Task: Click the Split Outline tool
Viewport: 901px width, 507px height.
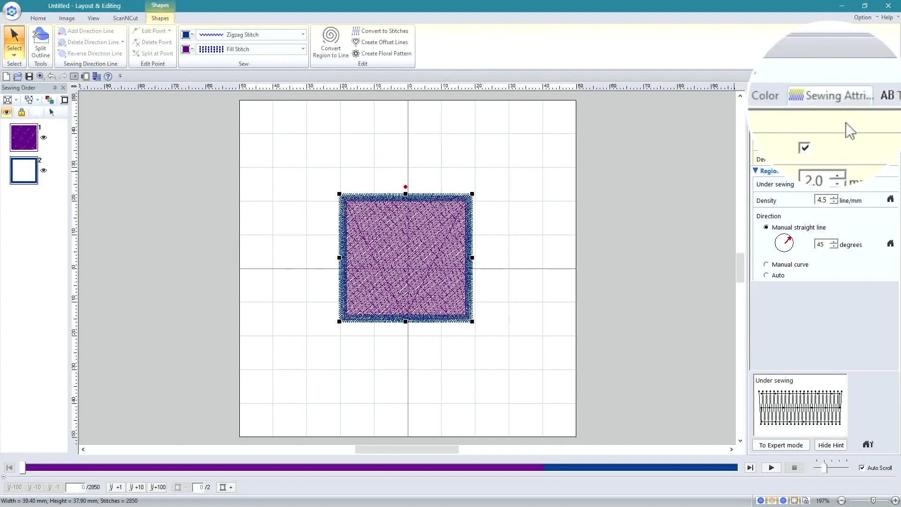Action: pos(40,43)
